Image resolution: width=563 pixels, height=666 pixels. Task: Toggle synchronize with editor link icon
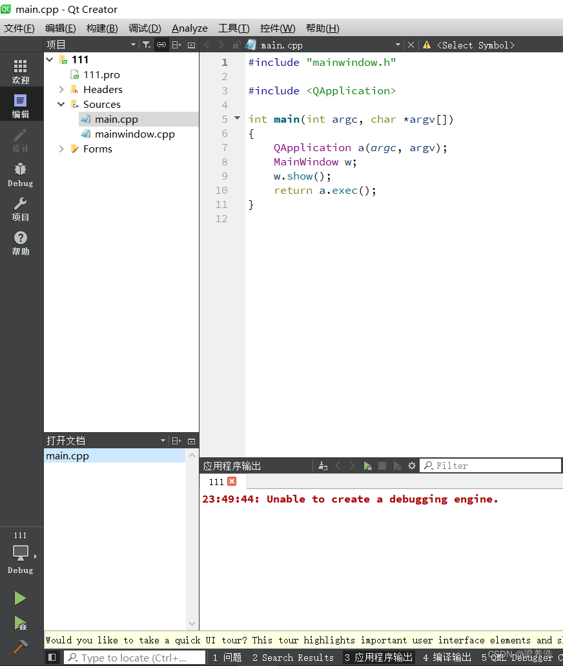point(161,45)
